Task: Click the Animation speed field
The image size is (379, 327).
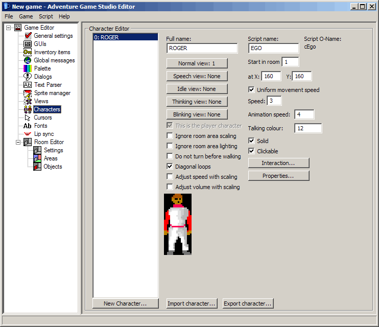Action: [304, 114]
